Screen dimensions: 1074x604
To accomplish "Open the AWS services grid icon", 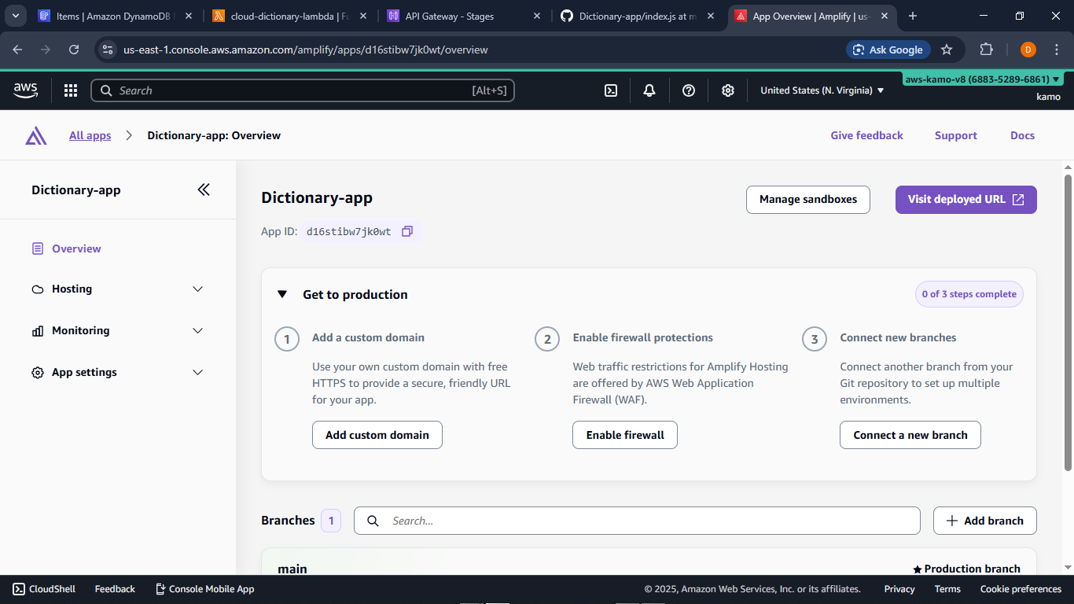I will [x=70, y=90].
